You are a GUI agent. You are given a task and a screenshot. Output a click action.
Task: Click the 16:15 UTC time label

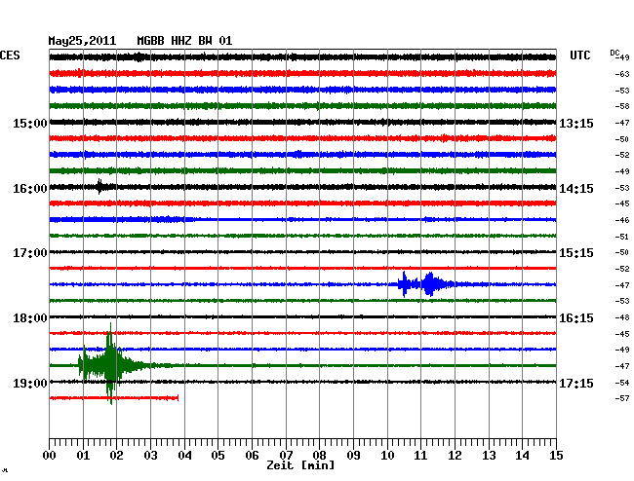[x=576, y=318]
